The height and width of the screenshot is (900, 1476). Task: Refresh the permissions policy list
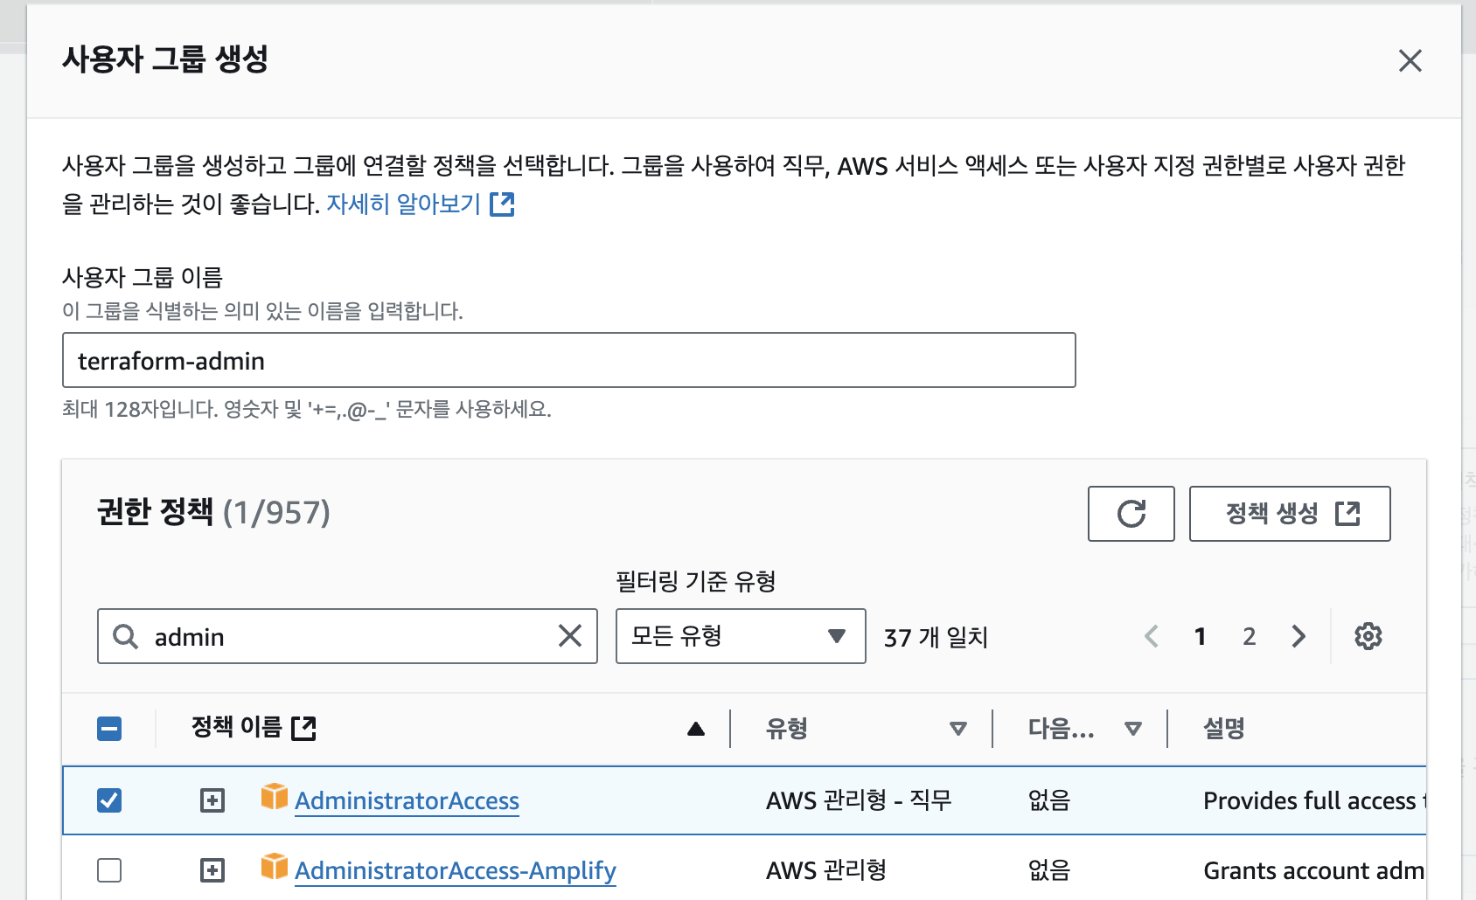click(x=1131, y=514)
